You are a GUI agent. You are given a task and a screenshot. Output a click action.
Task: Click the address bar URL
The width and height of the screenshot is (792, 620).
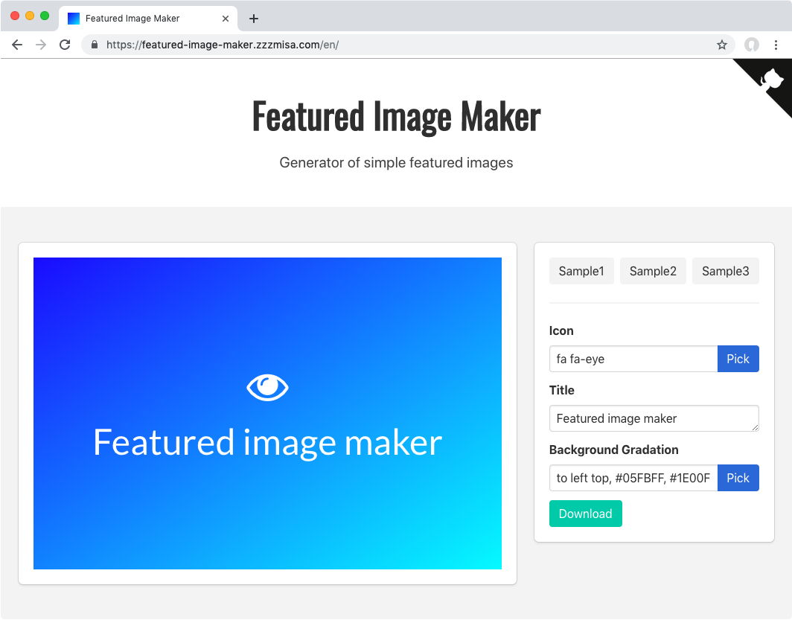(223, 45)
